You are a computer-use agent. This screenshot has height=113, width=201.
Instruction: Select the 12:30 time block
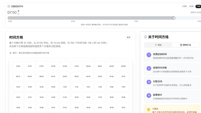pyautogui.click(x=53, y=97)
